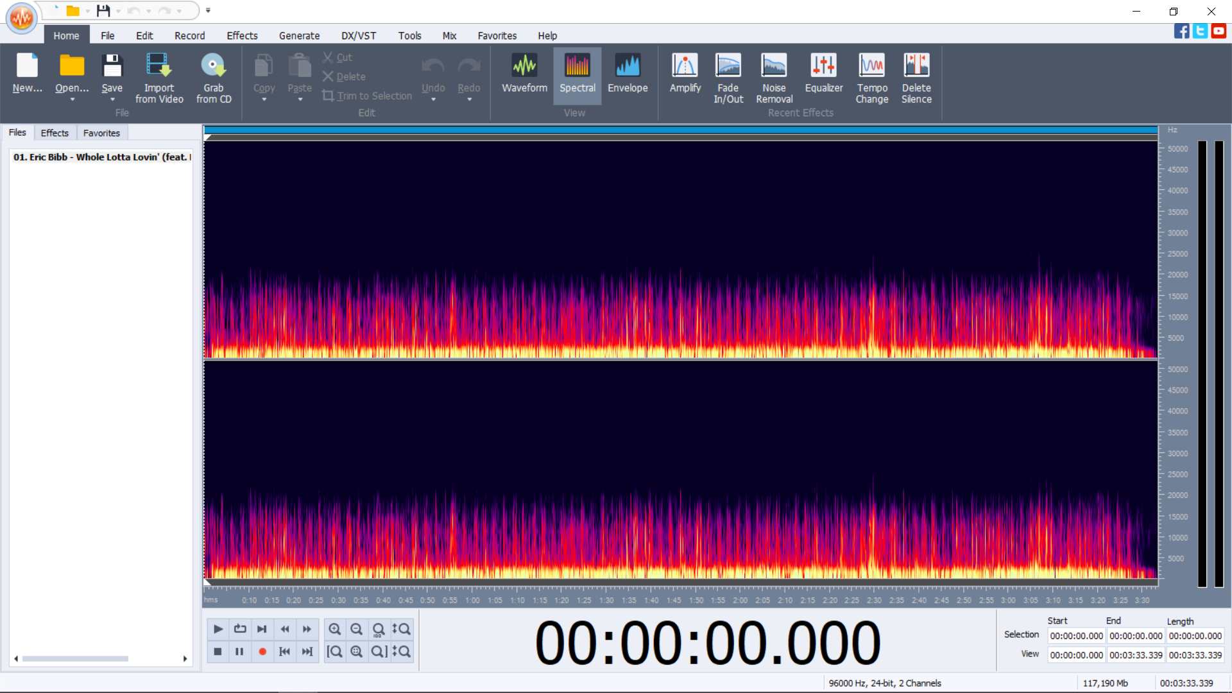Click the Zoom to selection start icon
Viewport: 1232px width, 693px height.
[334, 652]
